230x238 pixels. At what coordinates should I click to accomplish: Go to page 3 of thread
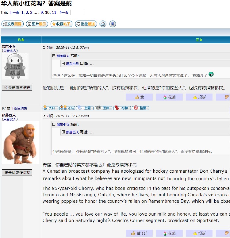click(31, 12)
